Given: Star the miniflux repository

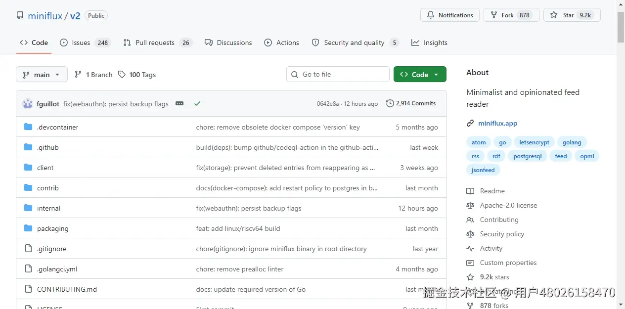Looking at the screenshot, I should (572, 15).
